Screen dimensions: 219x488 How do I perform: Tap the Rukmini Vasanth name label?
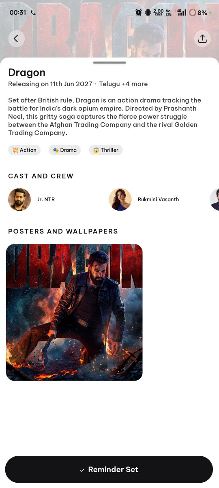[x=158, y=199]
